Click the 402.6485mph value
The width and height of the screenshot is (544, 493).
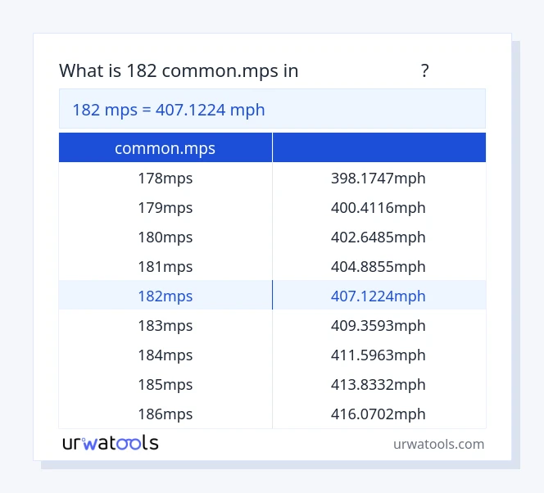[x=378, y=237]
